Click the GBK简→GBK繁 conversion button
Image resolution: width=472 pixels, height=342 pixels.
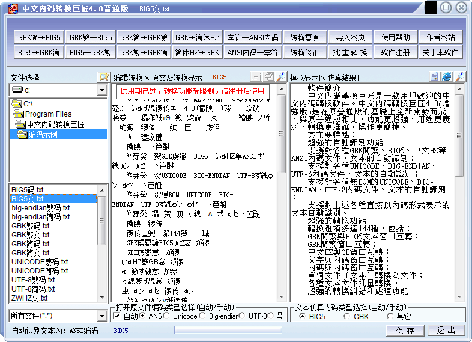144,37
